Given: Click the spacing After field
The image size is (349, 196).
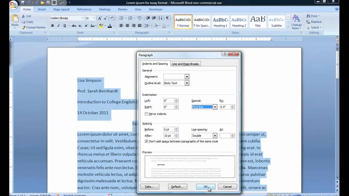Looking at the screenshot, I should point(169,136).
